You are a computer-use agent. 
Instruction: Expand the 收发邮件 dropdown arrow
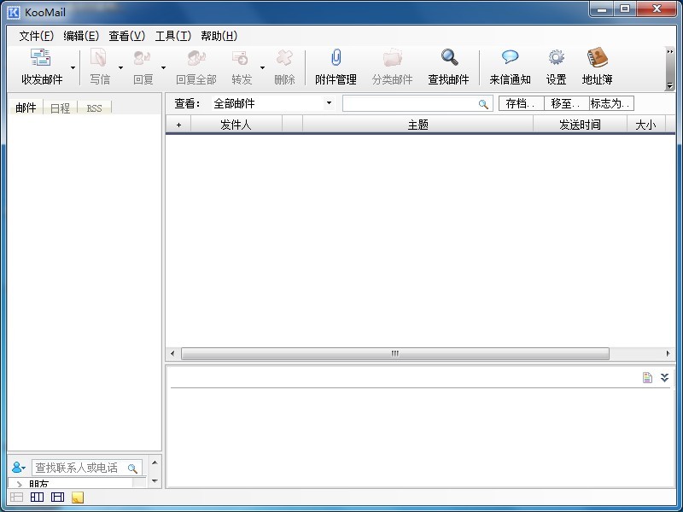coord(73,67)
